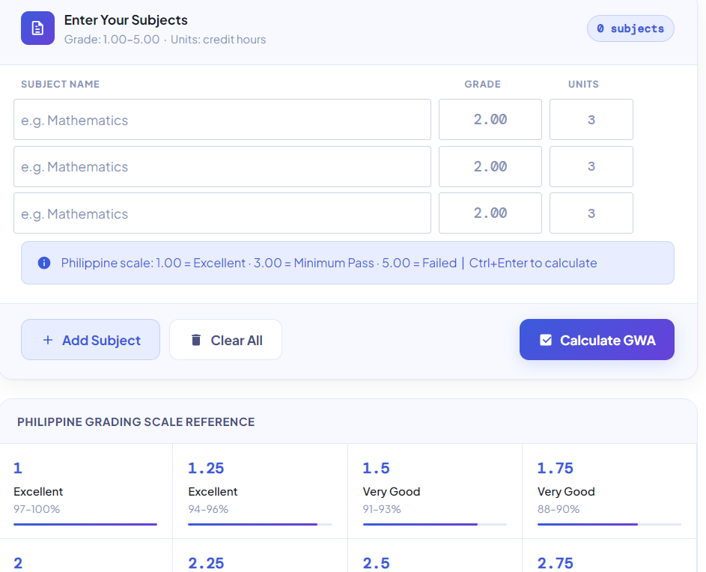
Task: Click the grade field in the first row
Action: coord(490,119)
